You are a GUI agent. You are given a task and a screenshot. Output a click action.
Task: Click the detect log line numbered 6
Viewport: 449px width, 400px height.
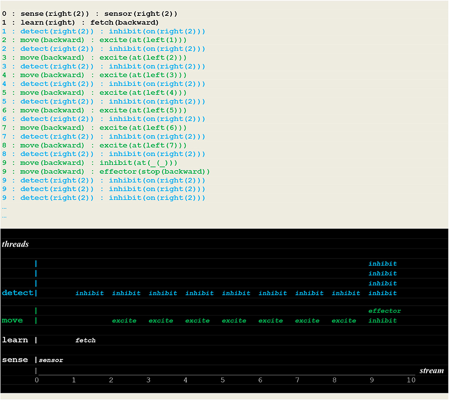click(x=104, y=119)
